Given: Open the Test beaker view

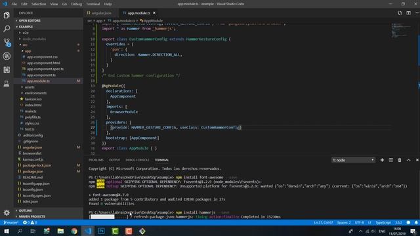Looking at the screenshot, I should pos(7,83).
